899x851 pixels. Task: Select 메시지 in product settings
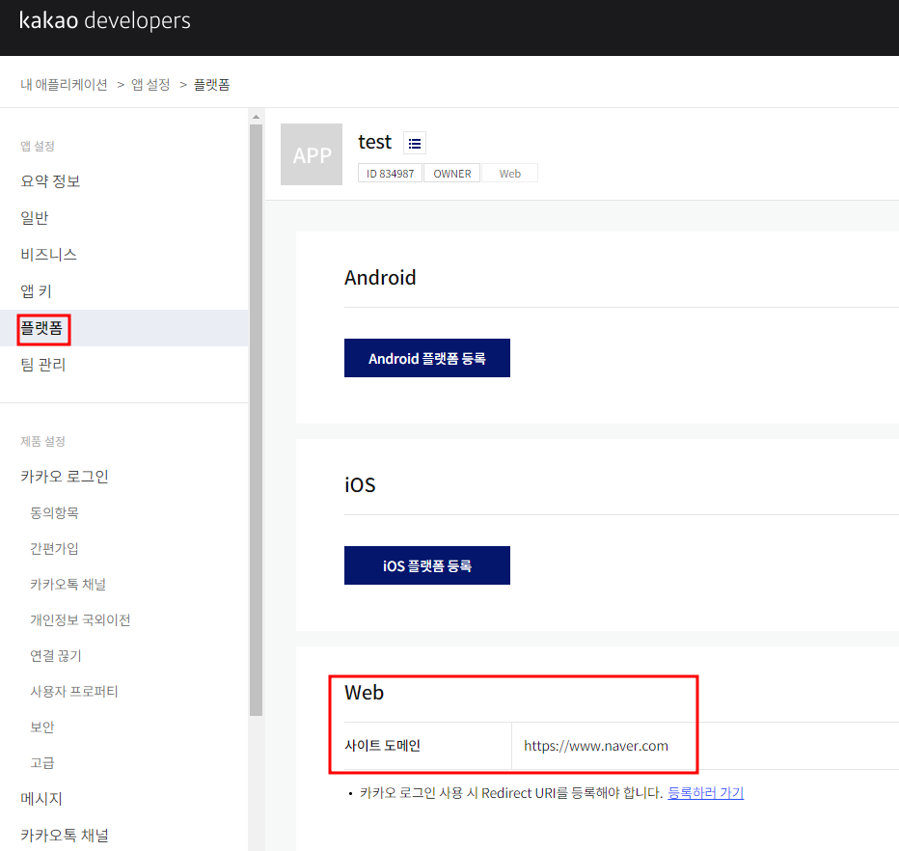[x=41, y=799]
